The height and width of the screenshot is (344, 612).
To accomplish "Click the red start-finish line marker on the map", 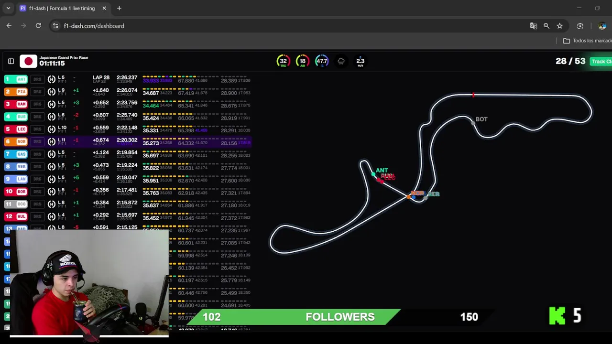I will pyautogui.click(x=473, y=95).
